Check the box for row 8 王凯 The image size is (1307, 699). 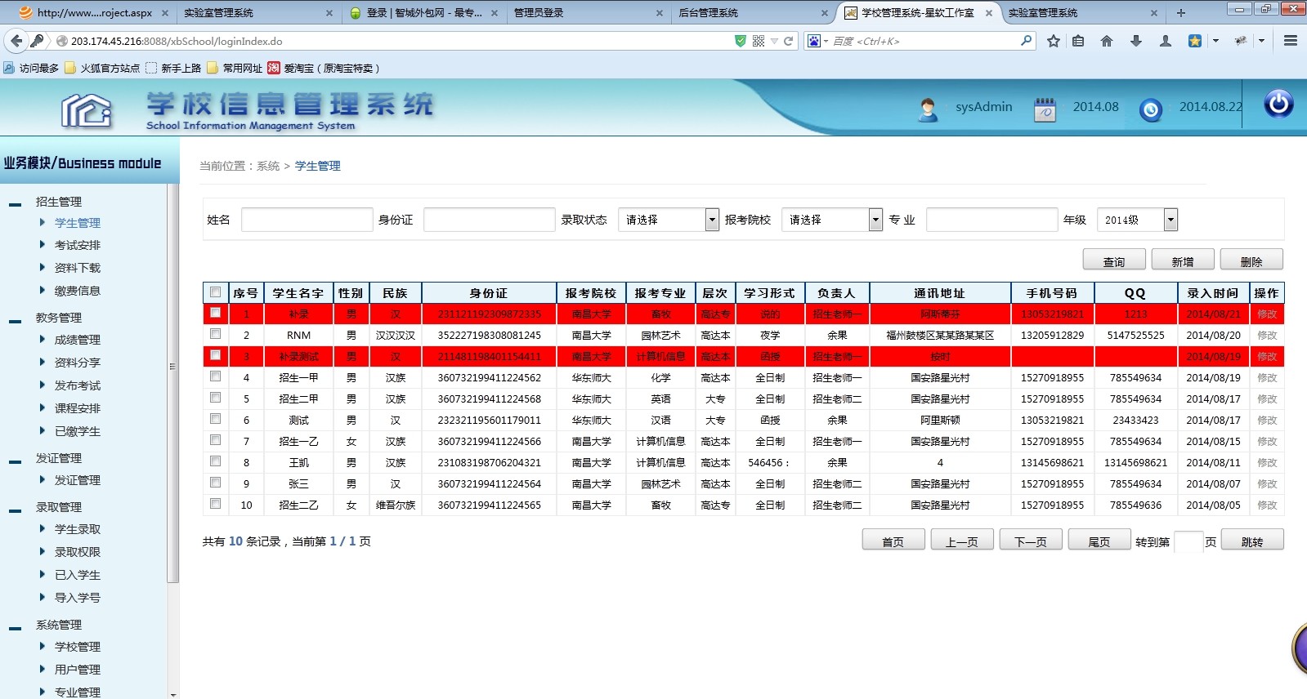click(x=215, y=461)
